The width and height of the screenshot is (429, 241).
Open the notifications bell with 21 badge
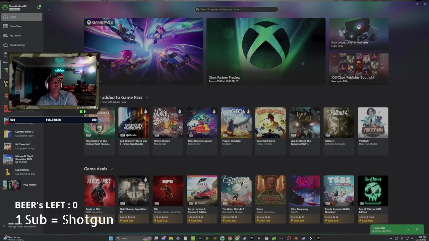pos(39,7)
